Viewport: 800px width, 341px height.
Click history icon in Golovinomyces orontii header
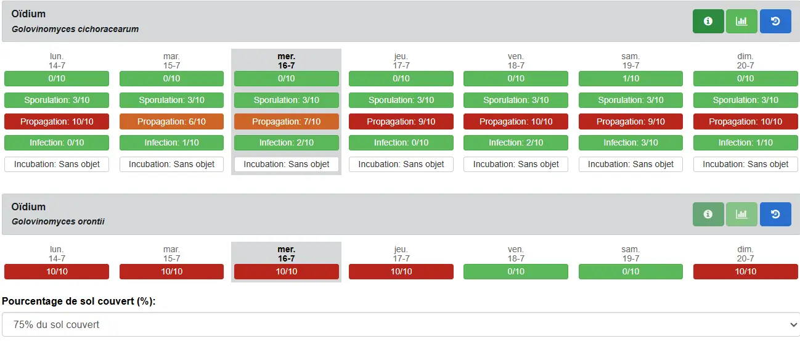[775, 215]
